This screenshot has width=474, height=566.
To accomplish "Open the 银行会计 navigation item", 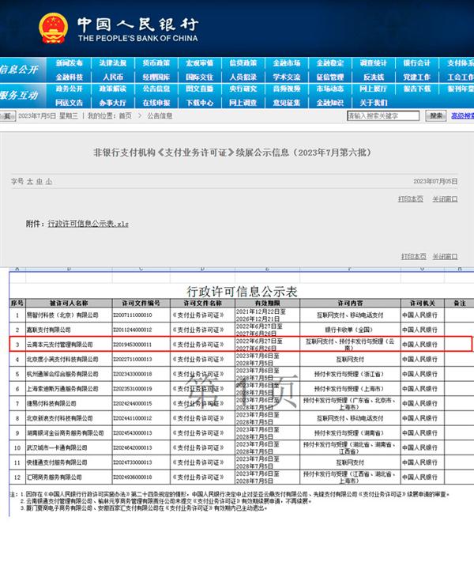I will pyautogui.click(x=417, y=62).
